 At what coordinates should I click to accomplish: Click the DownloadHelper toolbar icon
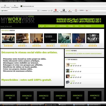(x=15, y=6)
